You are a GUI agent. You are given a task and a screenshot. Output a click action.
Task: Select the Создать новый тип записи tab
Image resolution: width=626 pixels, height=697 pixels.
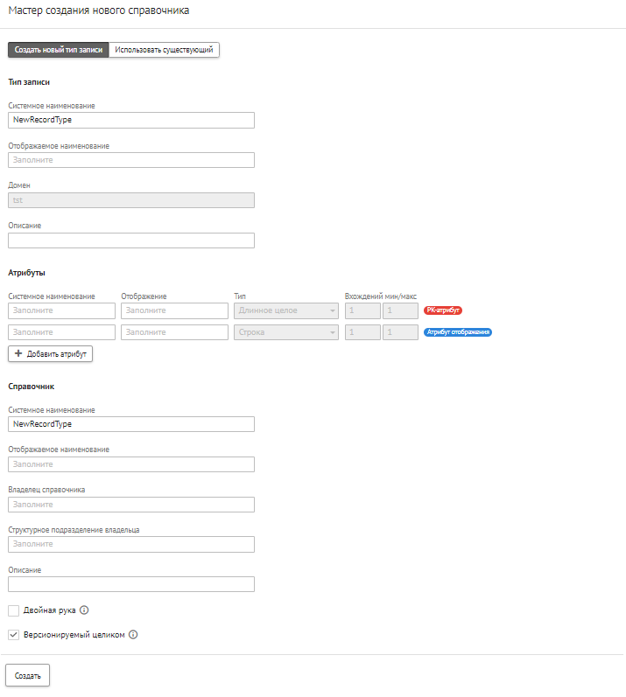tap(59, 50)
